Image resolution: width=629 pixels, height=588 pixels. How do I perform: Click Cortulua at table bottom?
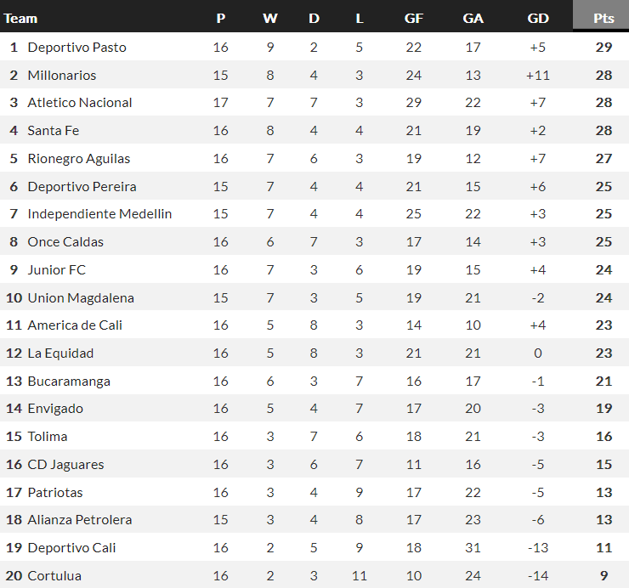pyautogui.click(x=54, y=576)
